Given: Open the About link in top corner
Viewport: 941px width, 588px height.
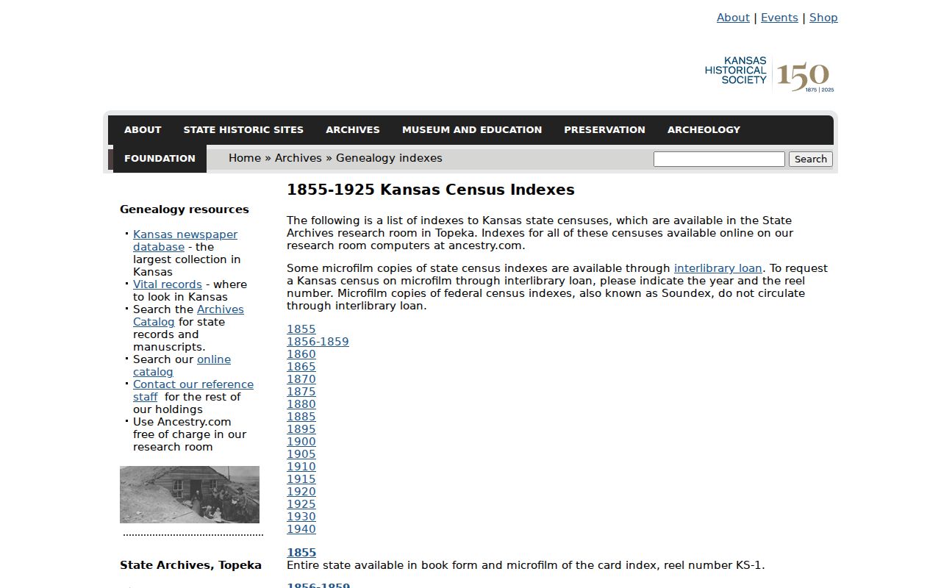Looking at the screenshot, I should coord(733,18).
